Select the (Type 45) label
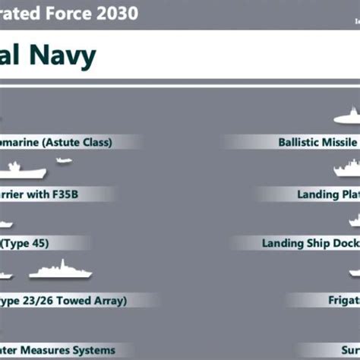 point(24,243)
